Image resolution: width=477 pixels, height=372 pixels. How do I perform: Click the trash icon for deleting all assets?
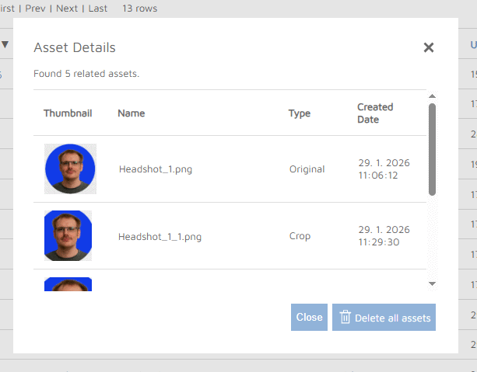click(345, 317)
